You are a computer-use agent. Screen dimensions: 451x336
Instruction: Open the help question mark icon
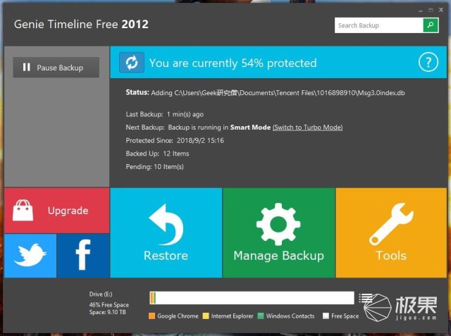[428, 62]
